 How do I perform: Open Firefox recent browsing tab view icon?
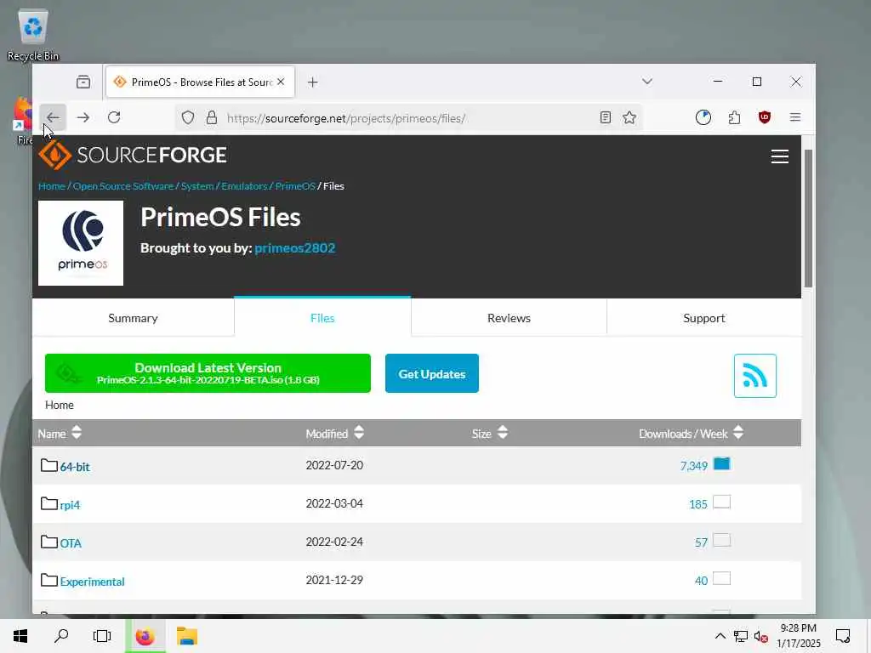pyautogui.click(x=83, y=82)
